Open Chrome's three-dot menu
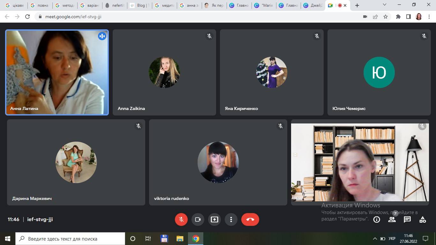The image size is (436, 245). click(429, 17)
